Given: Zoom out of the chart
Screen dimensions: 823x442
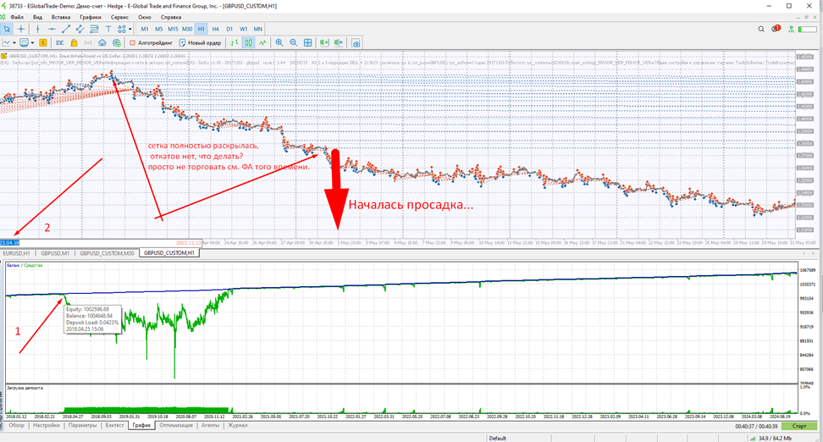Looking at the screenshot, I should (x=294, y=43).
